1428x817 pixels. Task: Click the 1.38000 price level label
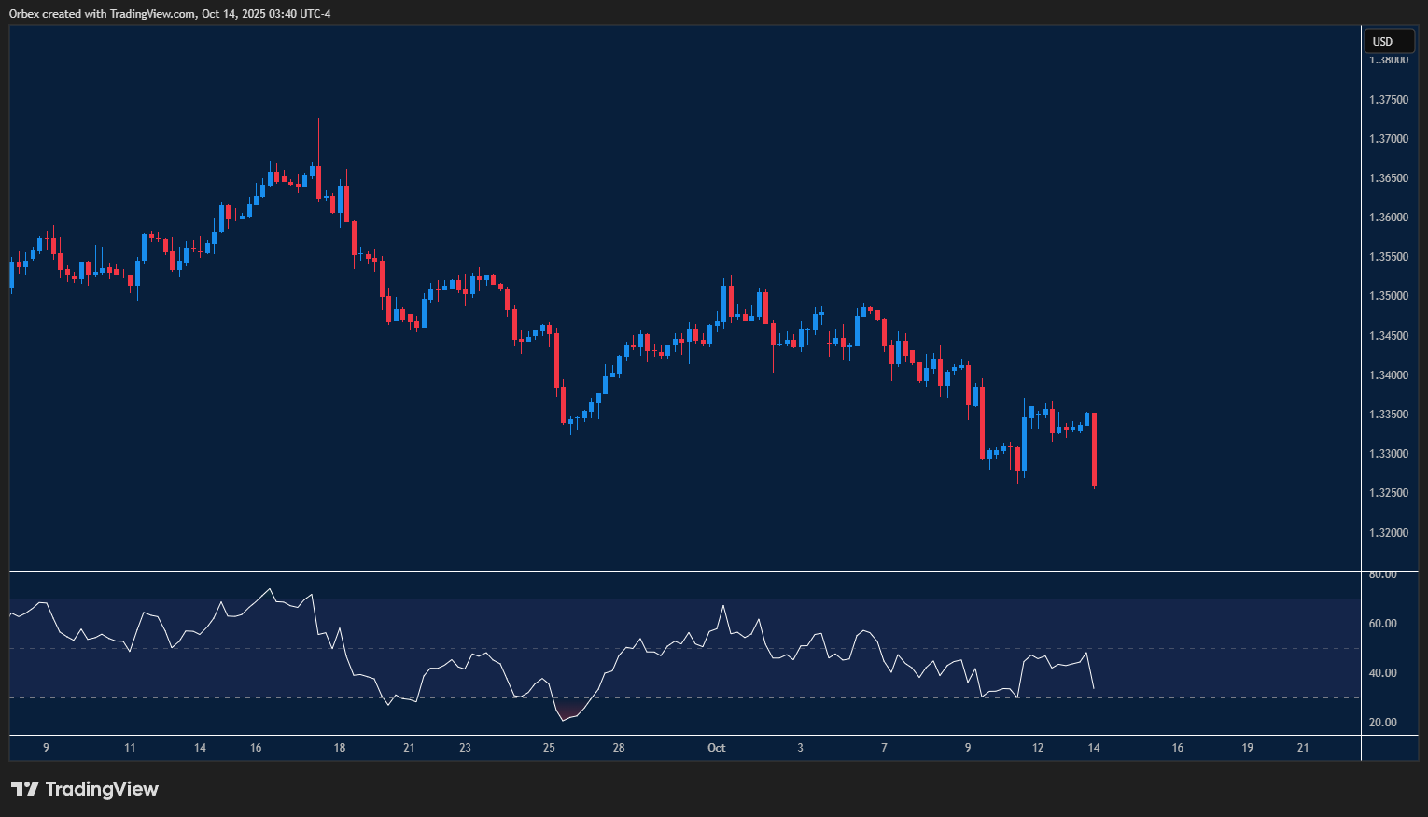tap(1390, 59)
